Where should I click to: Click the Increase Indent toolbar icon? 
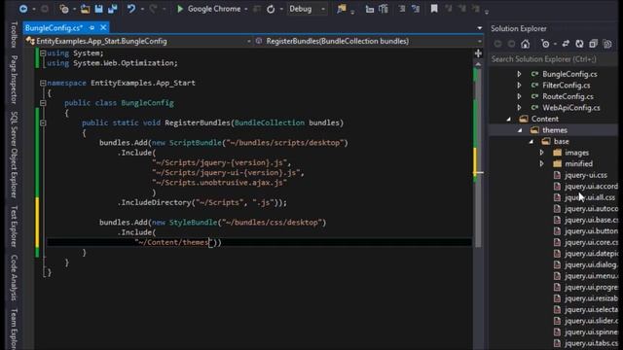click(384, 9)
